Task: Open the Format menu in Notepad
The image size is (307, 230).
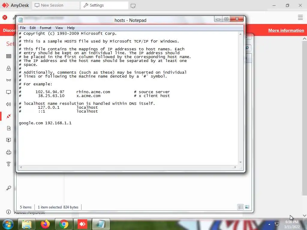Action: tap(46, 28)
